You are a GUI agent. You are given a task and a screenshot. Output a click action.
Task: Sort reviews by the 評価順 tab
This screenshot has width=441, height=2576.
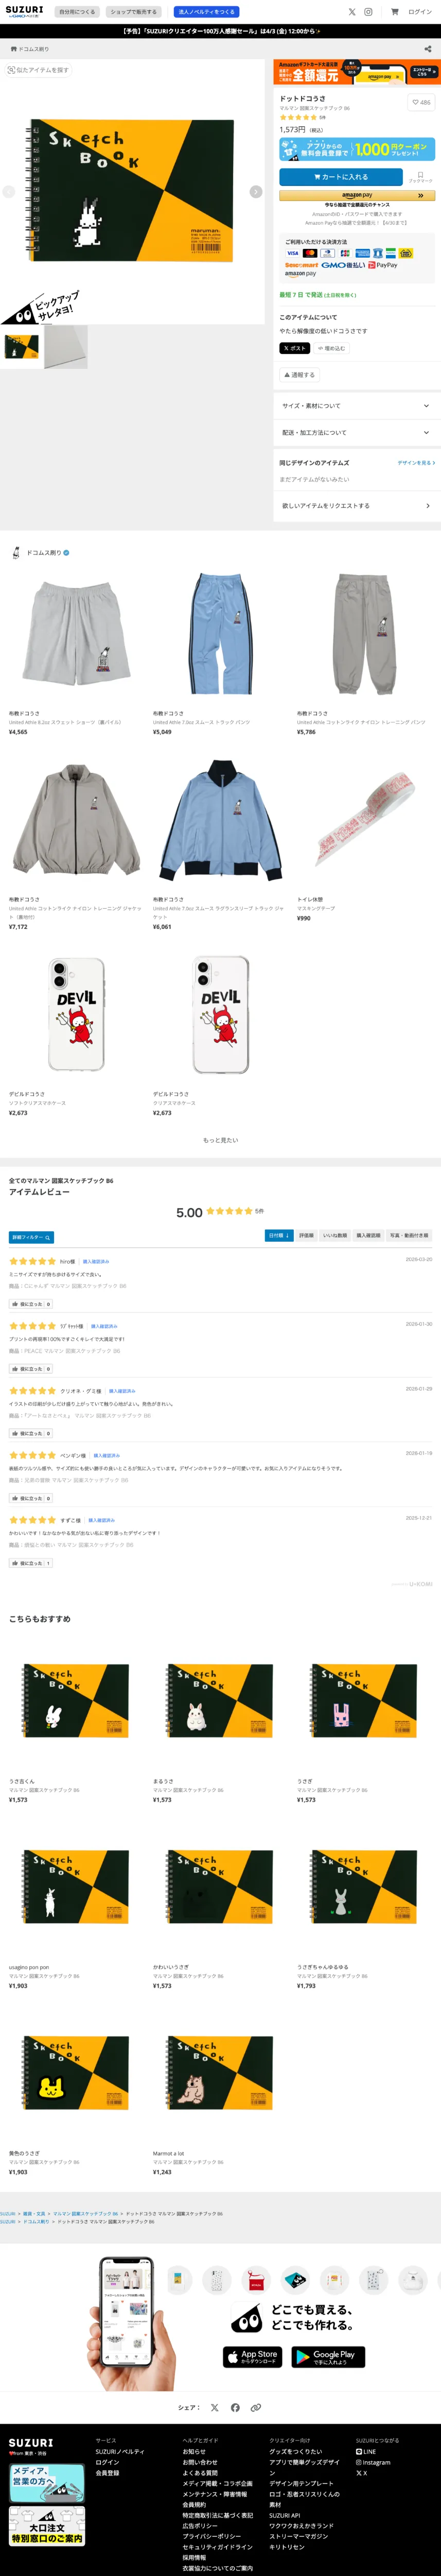coord(306,1236)
